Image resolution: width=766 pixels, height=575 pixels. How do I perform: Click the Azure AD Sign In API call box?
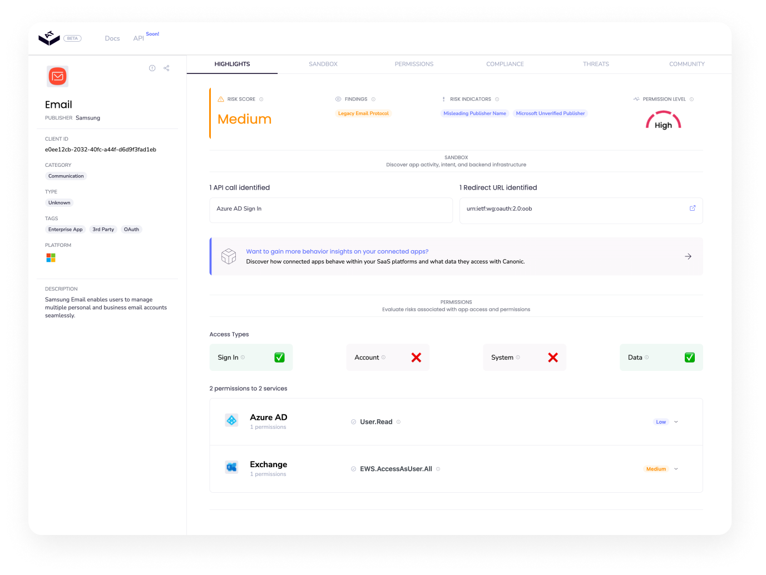331,210
